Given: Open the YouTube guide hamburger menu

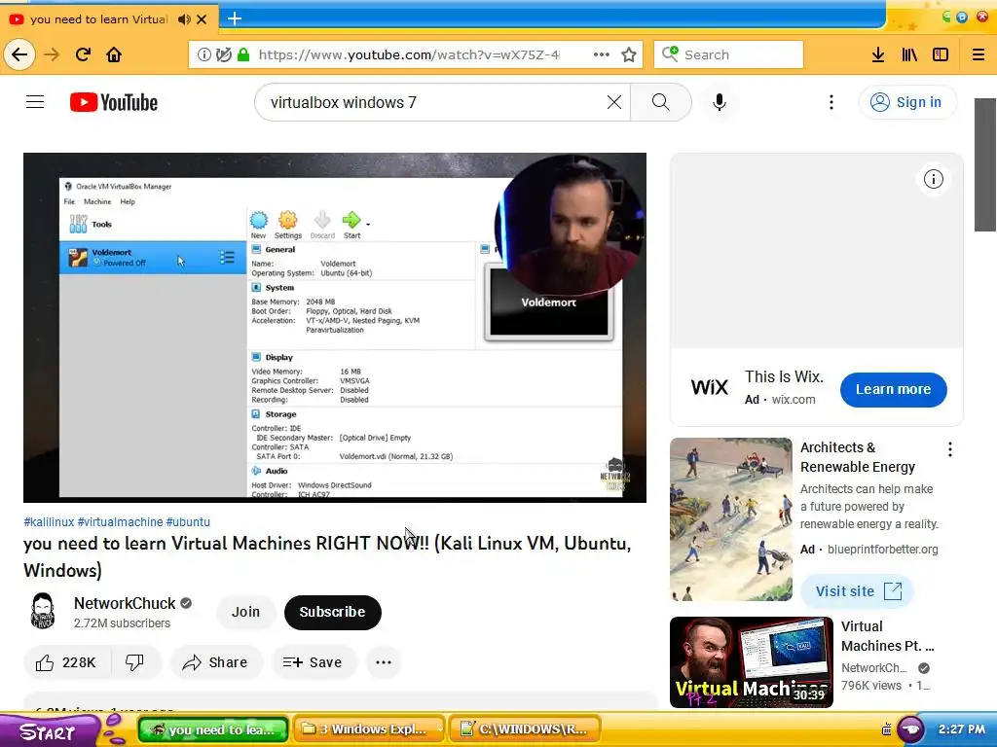Looking at the screenshot, I should (x=35, y=101).
